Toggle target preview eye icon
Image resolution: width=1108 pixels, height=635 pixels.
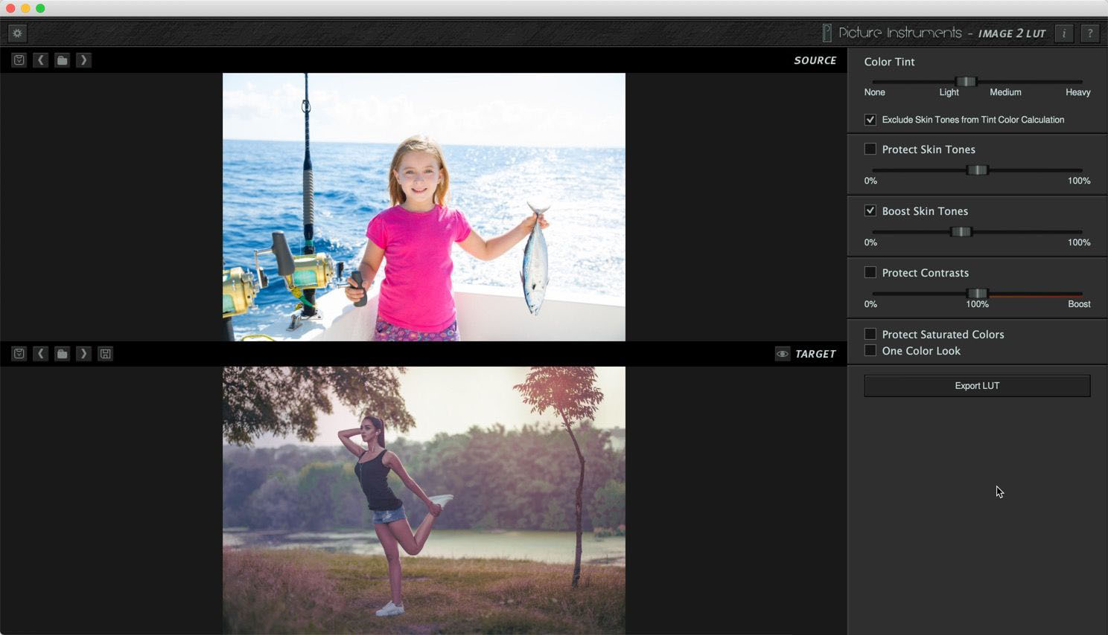point(782,354)
